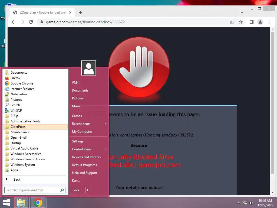Expand the Control Panel submenu
This screenshot has width=277, height=208.
coord(89,149)
